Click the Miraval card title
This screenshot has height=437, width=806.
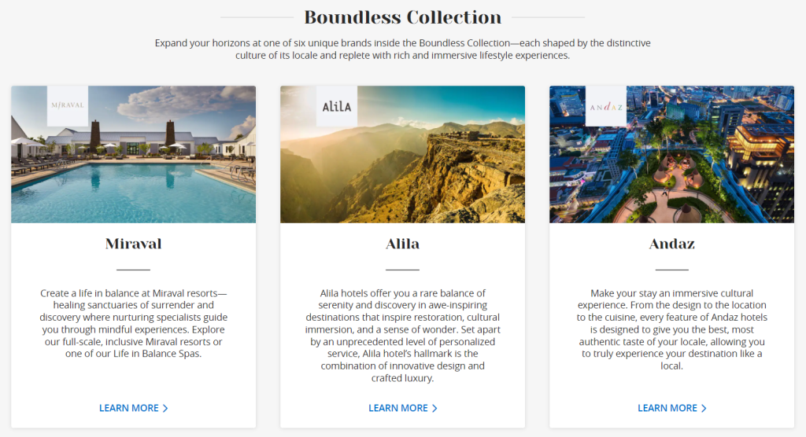(x=133, y=244)
